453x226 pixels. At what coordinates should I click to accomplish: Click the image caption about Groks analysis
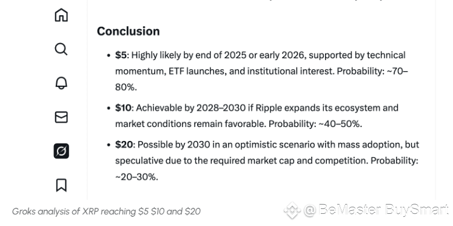(x=106, y=211)
